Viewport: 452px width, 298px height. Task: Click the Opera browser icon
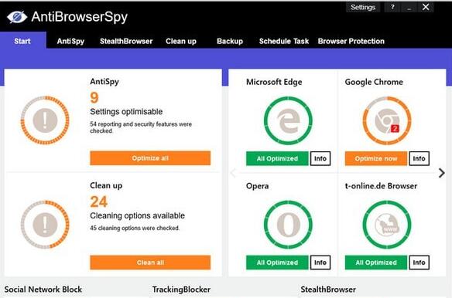coord(288,225)
